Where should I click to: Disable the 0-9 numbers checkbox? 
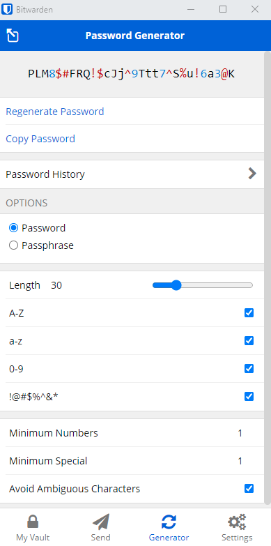[249, 368]
